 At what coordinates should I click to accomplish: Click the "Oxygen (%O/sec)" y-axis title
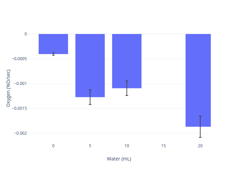(x=8, y=88)
